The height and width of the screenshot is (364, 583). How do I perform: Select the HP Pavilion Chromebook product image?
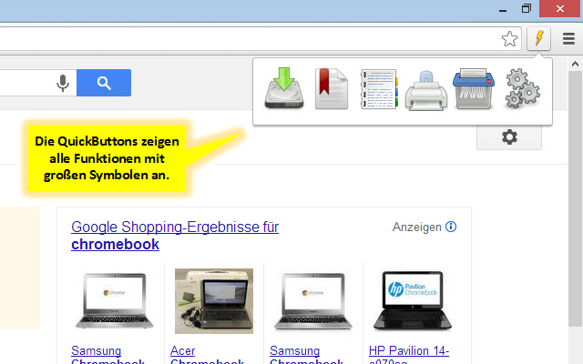coord(413,300)
